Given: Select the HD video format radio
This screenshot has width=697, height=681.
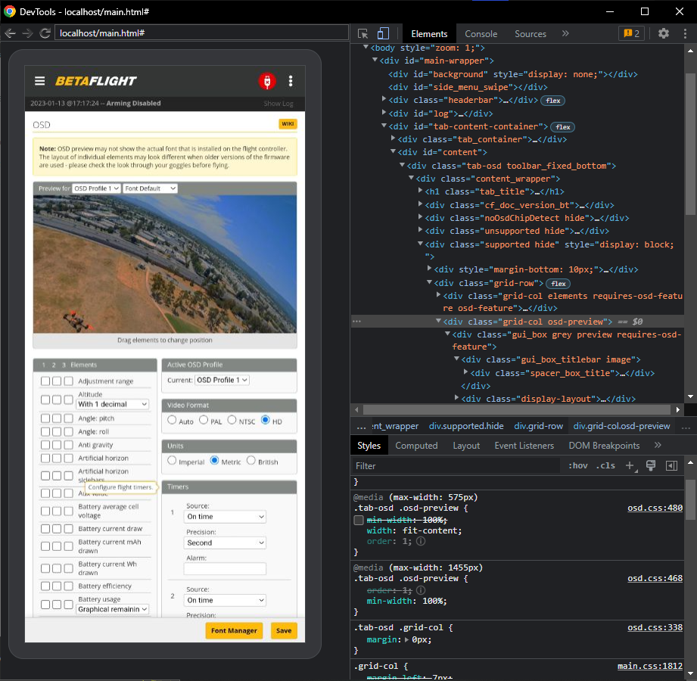Looking at the screenshot, I should pyautogui.click(x=266, y=420).
